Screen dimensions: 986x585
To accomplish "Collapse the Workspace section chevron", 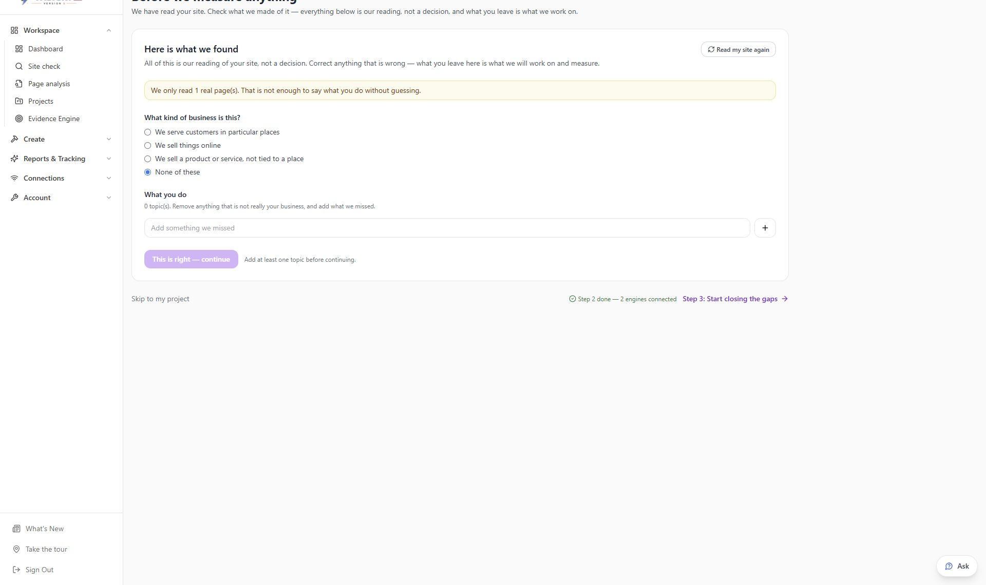I will 109,30.
